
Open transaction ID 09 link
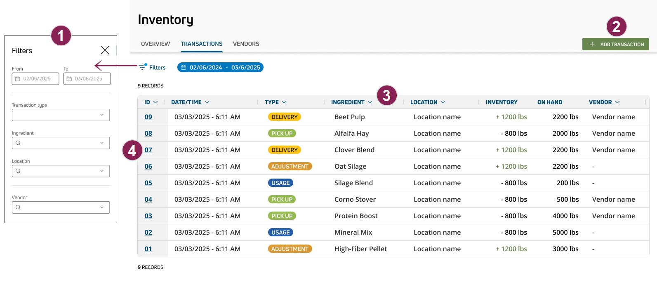coord(148,117)
